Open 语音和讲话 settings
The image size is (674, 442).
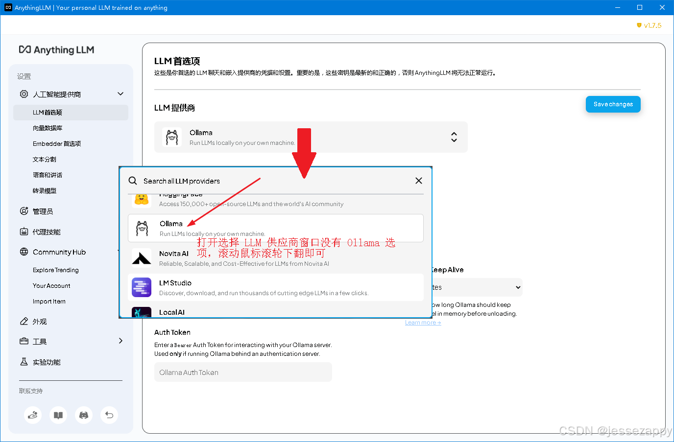(x=48, y=175)
